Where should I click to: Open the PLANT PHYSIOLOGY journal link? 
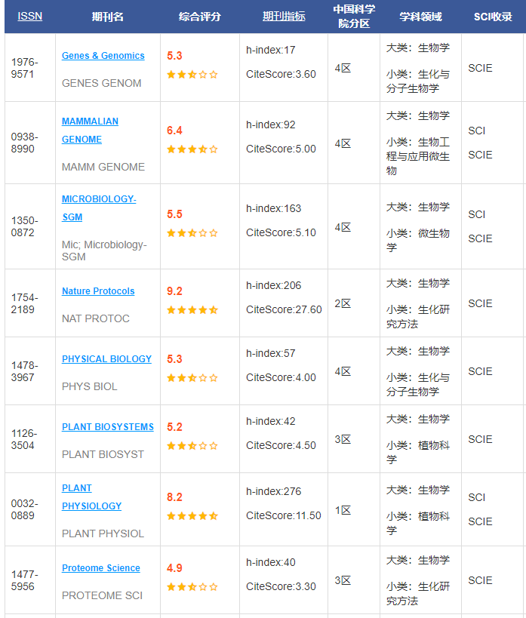91,497
